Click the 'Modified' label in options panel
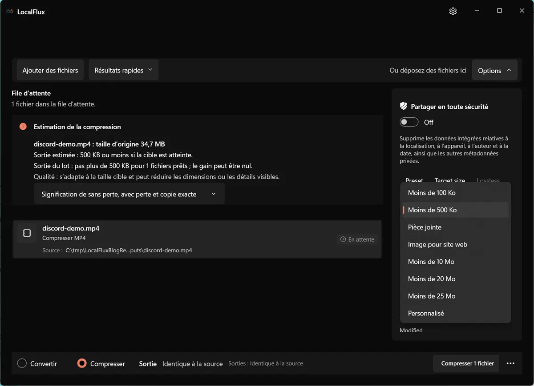The width and height of the screenshot is (534, 386). tap(411, 330)
